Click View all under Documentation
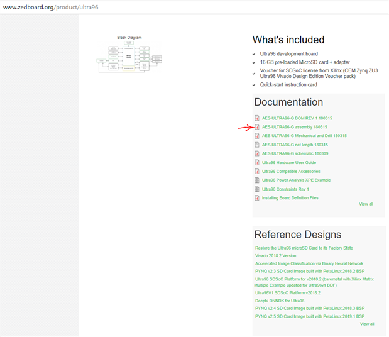The width and height of the screenshot is (389, 337). (x=366, y=204)
